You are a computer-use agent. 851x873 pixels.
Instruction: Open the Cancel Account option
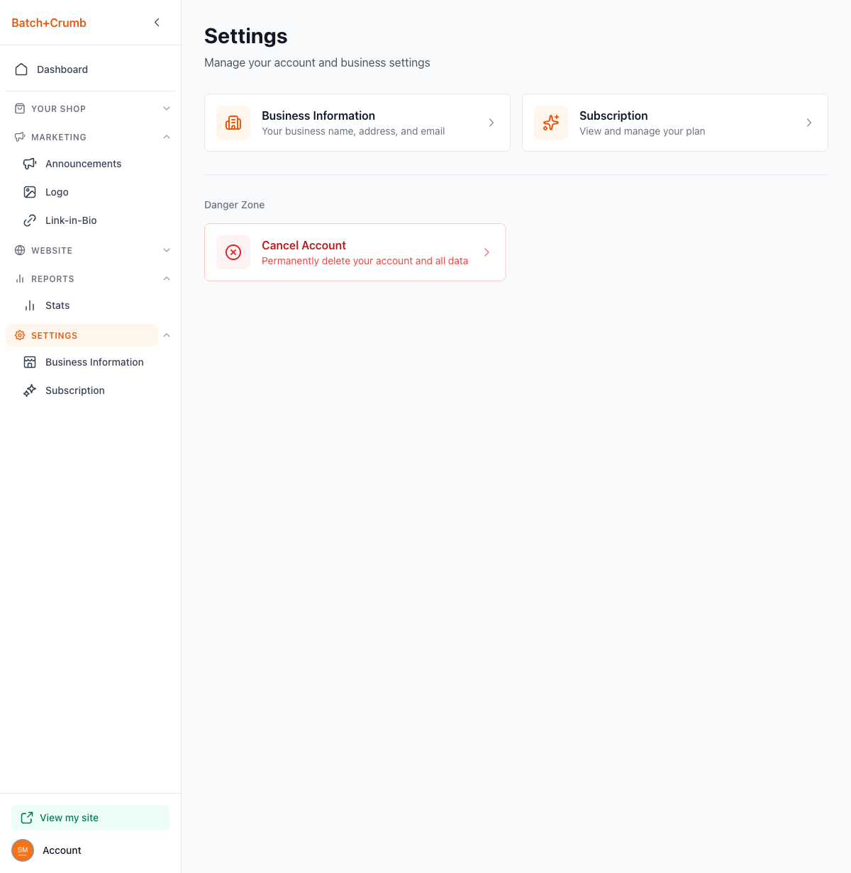coord(355,252)
